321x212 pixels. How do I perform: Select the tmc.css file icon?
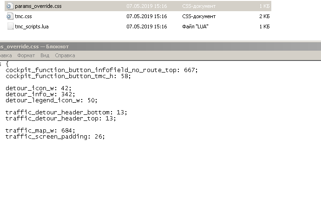(x=10, y=16)
